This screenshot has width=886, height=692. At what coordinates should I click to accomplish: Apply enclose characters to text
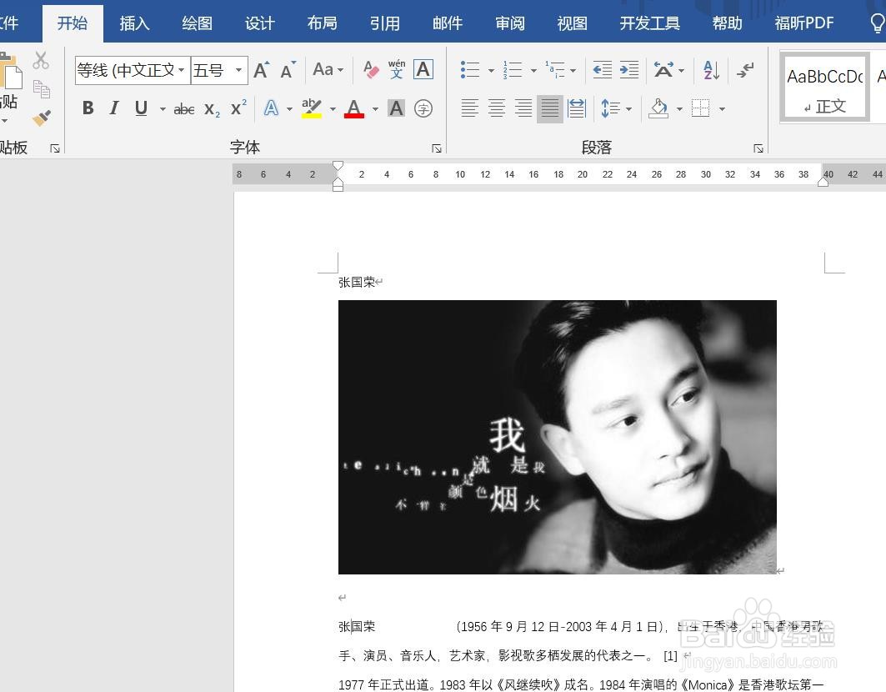(423, 108)
